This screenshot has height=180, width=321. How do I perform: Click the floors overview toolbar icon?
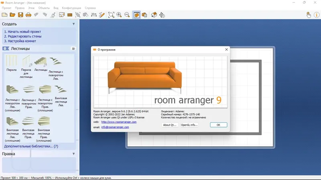144,15
